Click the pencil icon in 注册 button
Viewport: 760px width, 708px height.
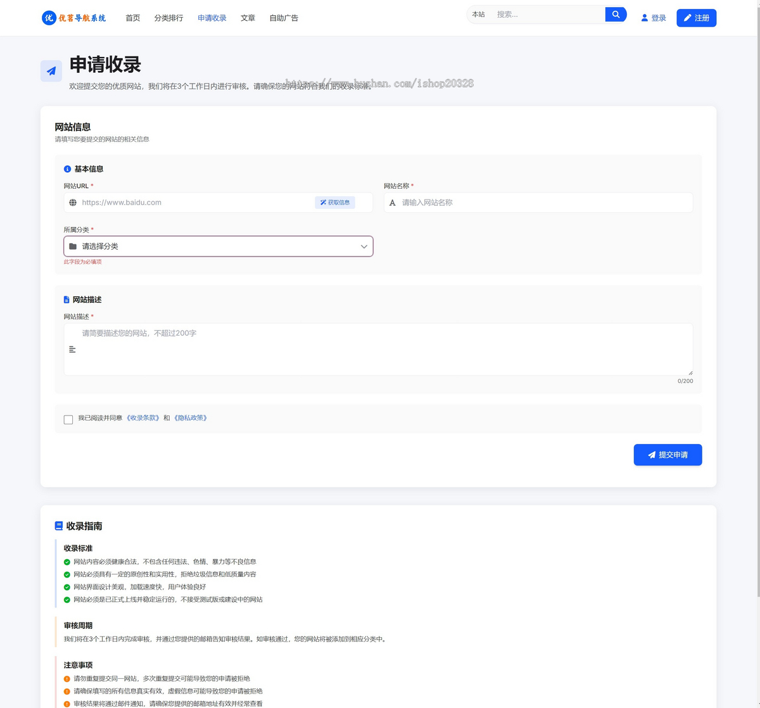688,18
